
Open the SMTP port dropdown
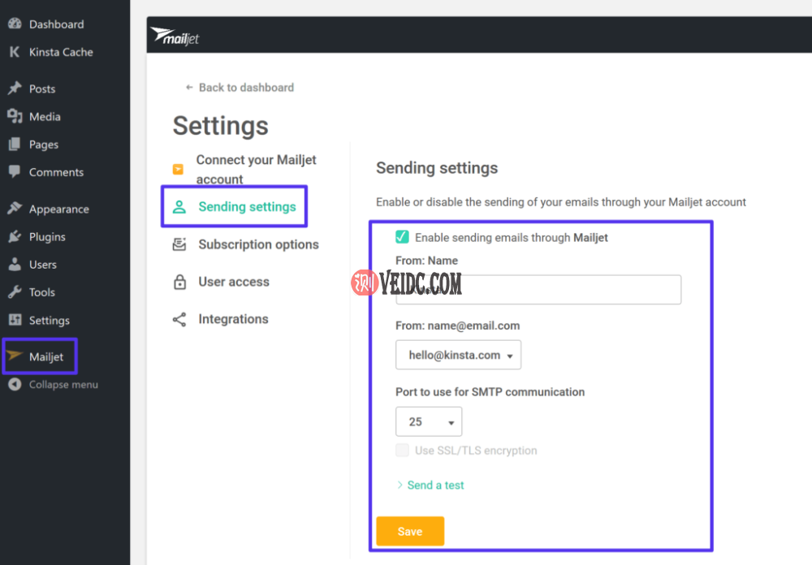429,422
